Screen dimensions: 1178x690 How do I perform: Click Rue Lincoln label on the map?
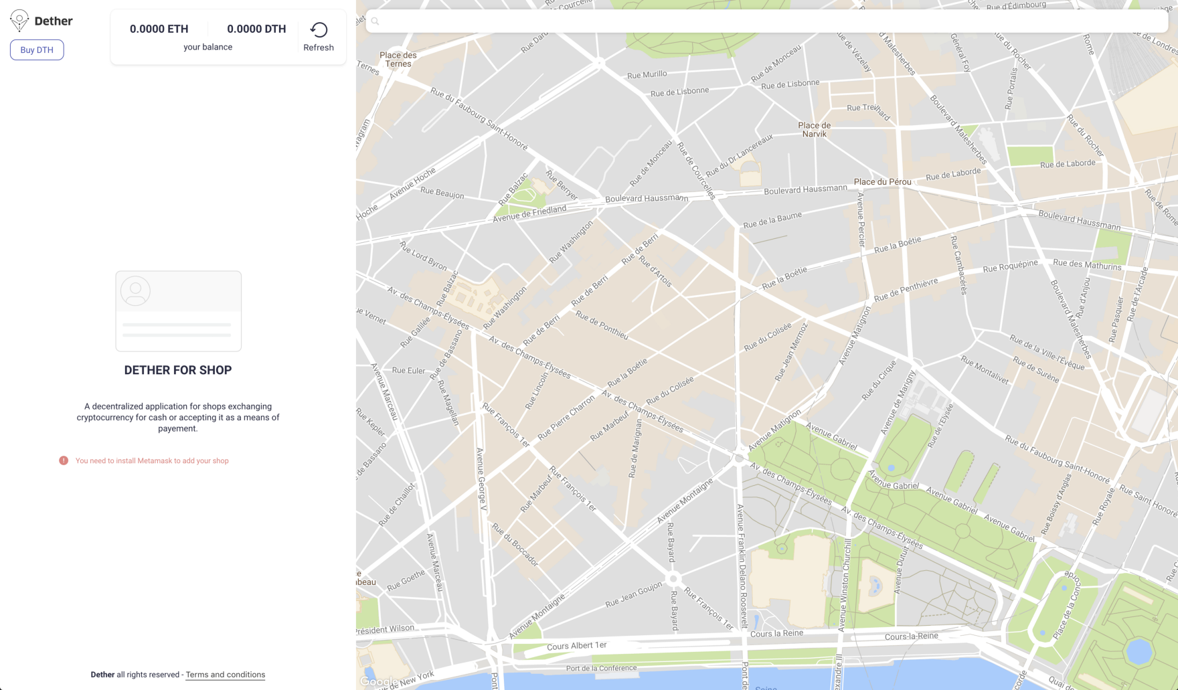tap(537, 391)
